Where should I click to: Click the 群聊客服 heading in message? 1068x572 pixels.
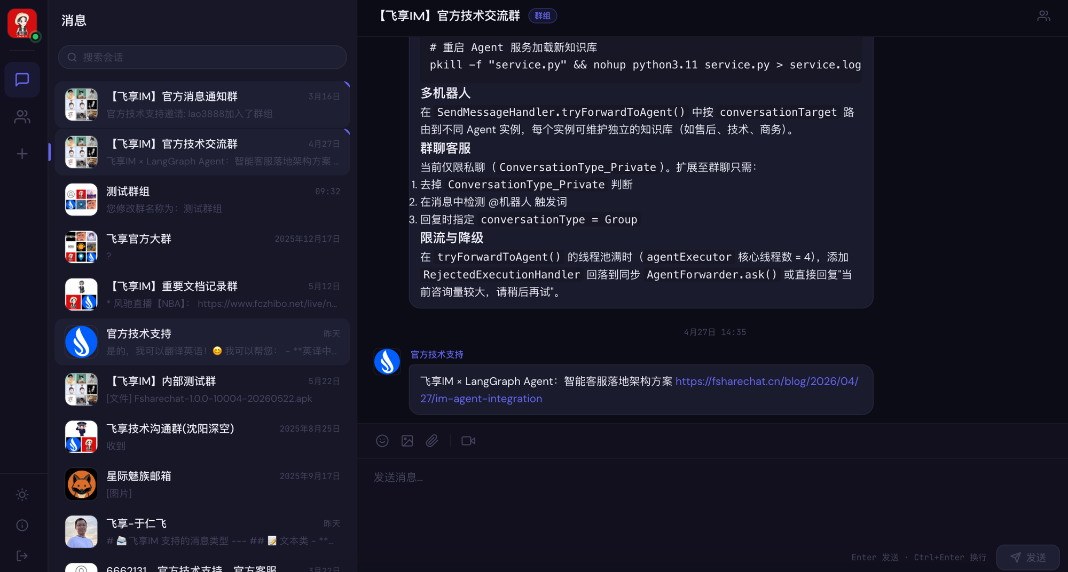(x=445, y=148)
